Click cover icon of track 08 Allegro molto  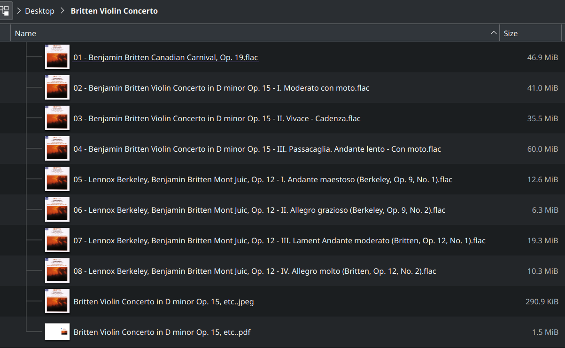point(57,271)
